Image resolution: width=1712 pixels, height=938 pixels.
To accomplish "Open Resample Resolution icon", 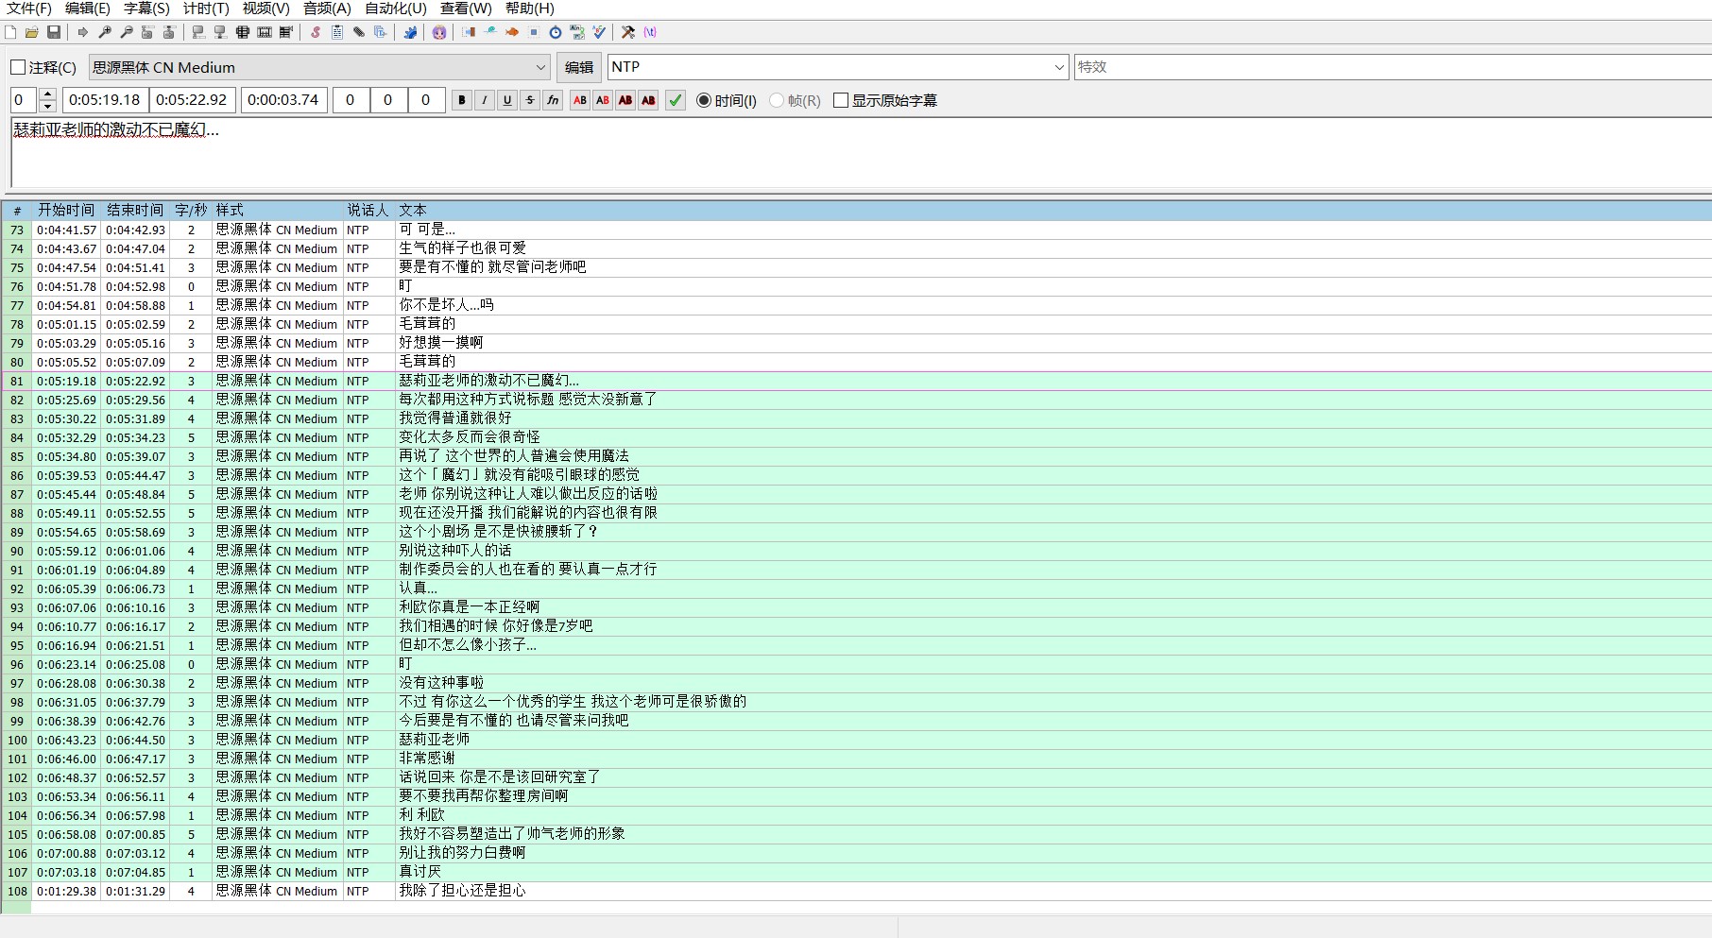I will tap(534, 32).
